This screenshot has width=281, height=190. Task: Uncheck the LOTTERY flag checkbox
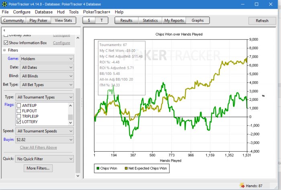tap(19, 122)
